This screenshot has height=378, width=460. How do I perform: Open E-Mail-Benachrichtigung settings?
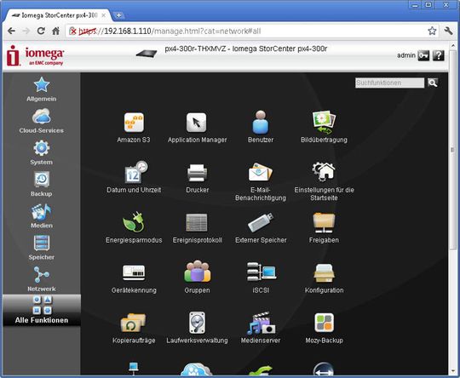click(261, 182)
